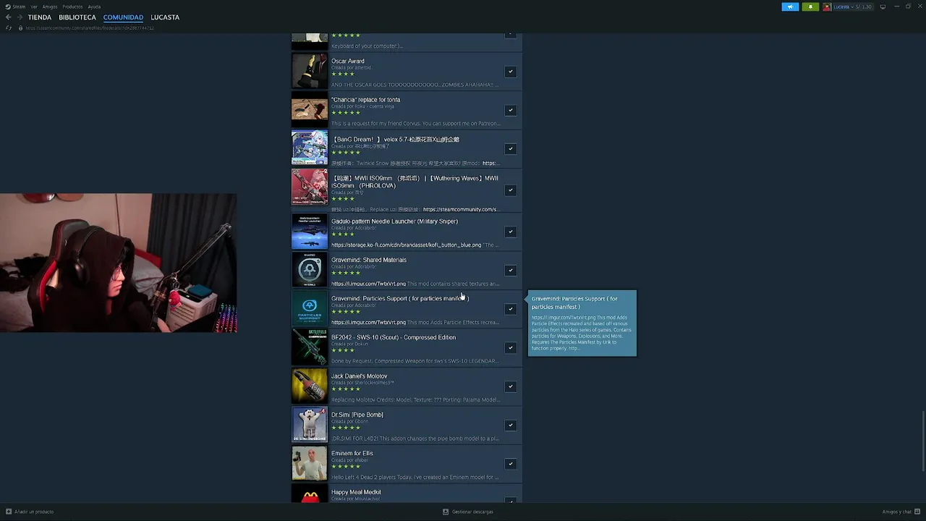926x521 pixels.
Task: Open the Gravemind: Shared Materials title
Action: coord(369,260)
